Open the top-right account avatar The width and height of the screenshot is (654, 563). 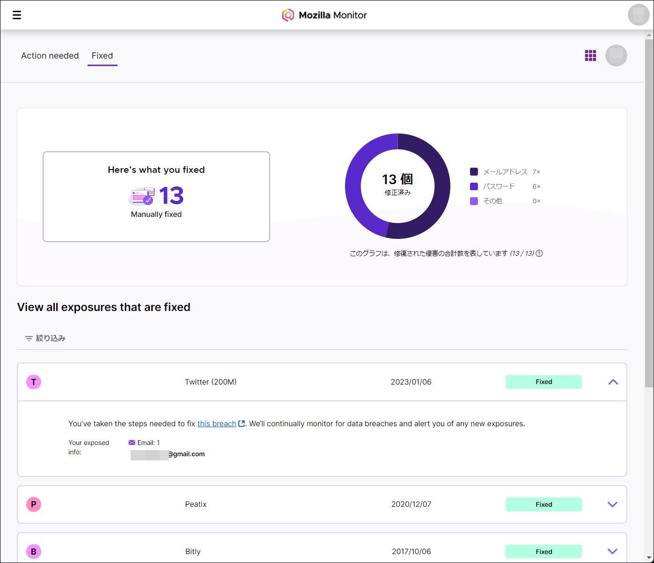(639, 15)
